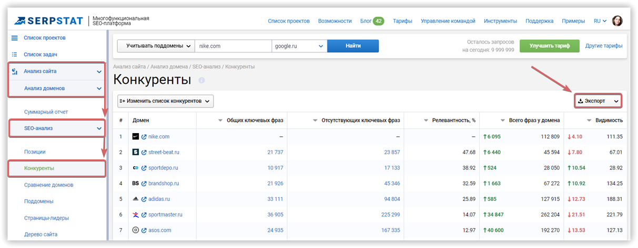Screen dimensions: 638x248
Task: Open Позиции in sidebar
Action: coord(35,152)
